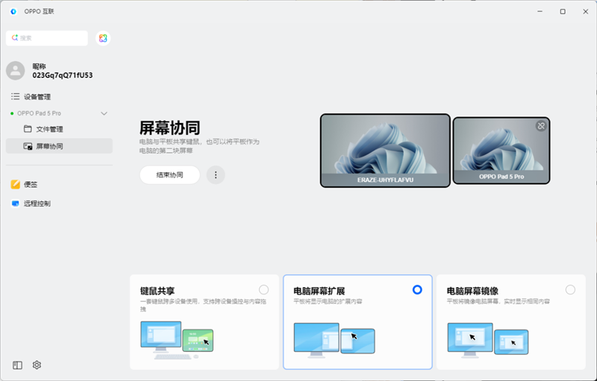Open 远程控制 remote control
597x381 pixels.
point(37,204)
